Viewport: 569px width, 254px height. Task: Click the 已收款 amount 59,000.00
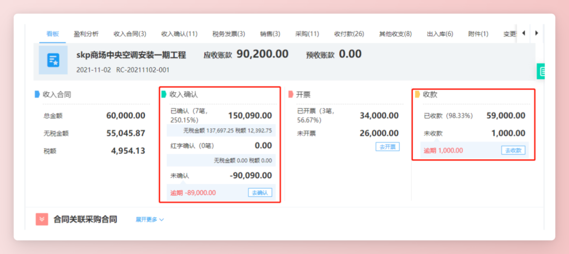[506, 116]
